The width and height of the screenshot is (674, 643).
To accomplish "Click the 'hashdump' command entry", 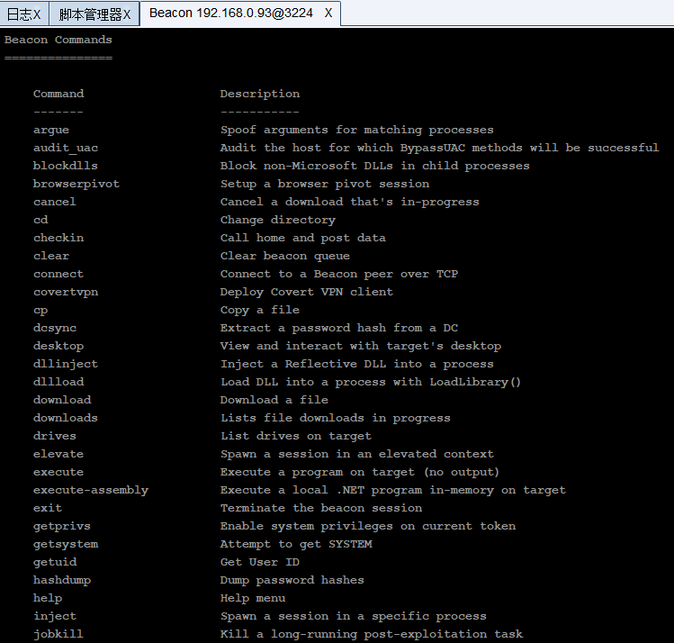I will coord(62,580).
